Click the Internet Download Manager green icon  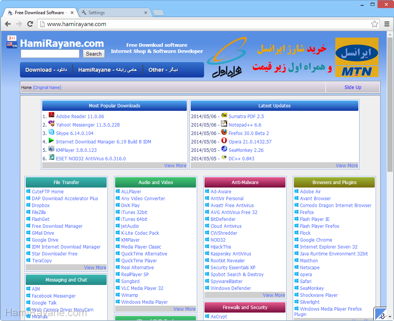pyautogui.click(x=51, y=140)
